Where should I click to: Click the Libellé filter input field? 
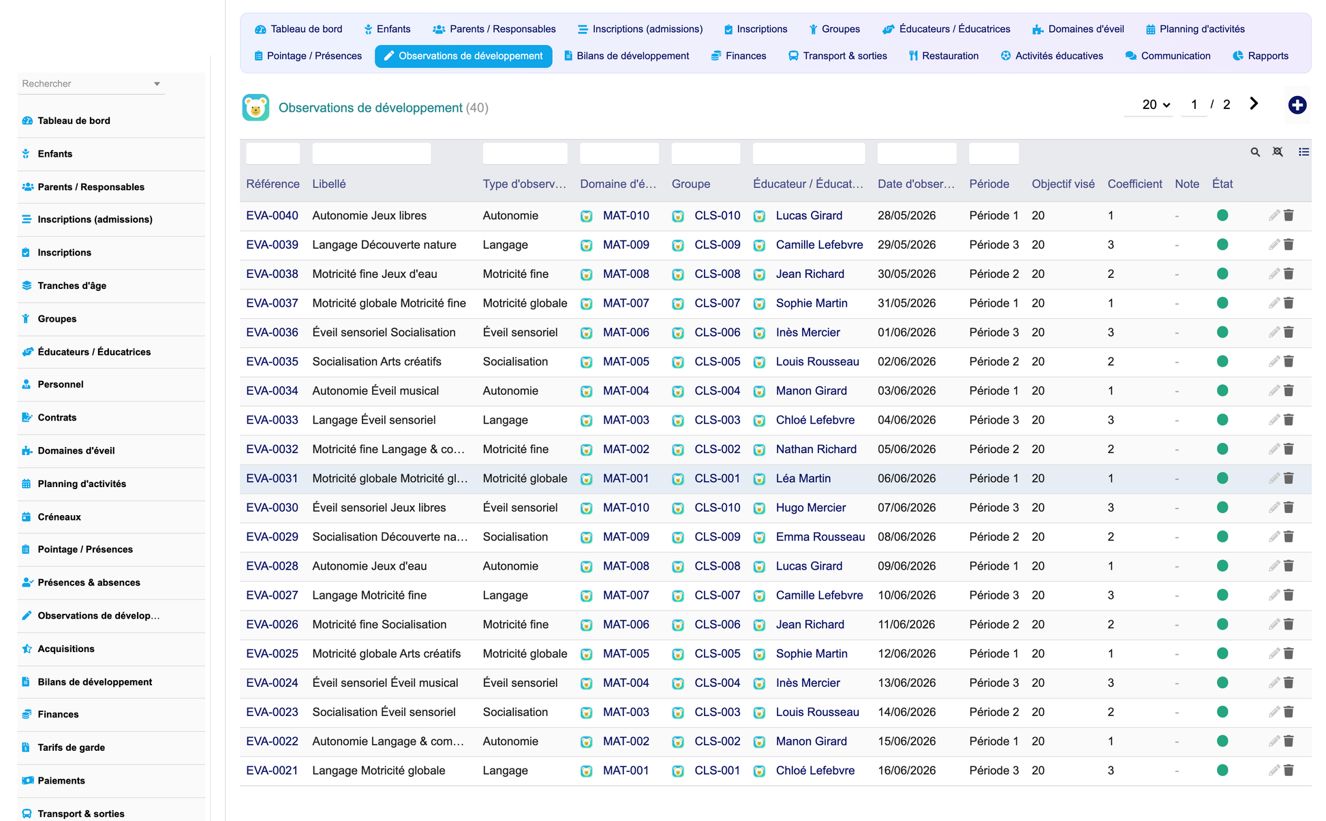coord(371,153)
